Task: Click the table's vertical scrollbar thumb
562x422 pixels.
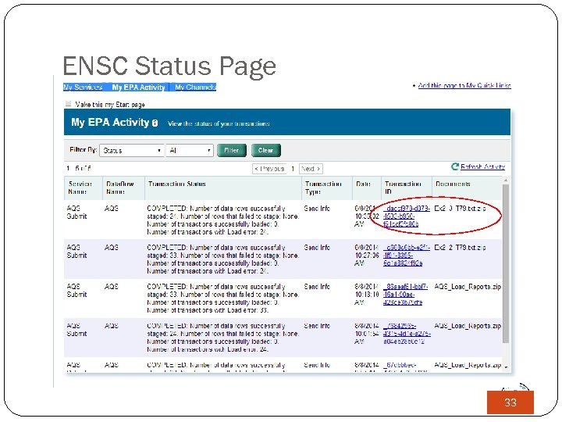Action: pyautogui.click(x=506, y=264)
